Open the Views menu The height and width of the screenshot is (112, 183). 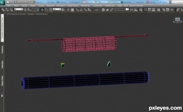click(x=33, y=6)
